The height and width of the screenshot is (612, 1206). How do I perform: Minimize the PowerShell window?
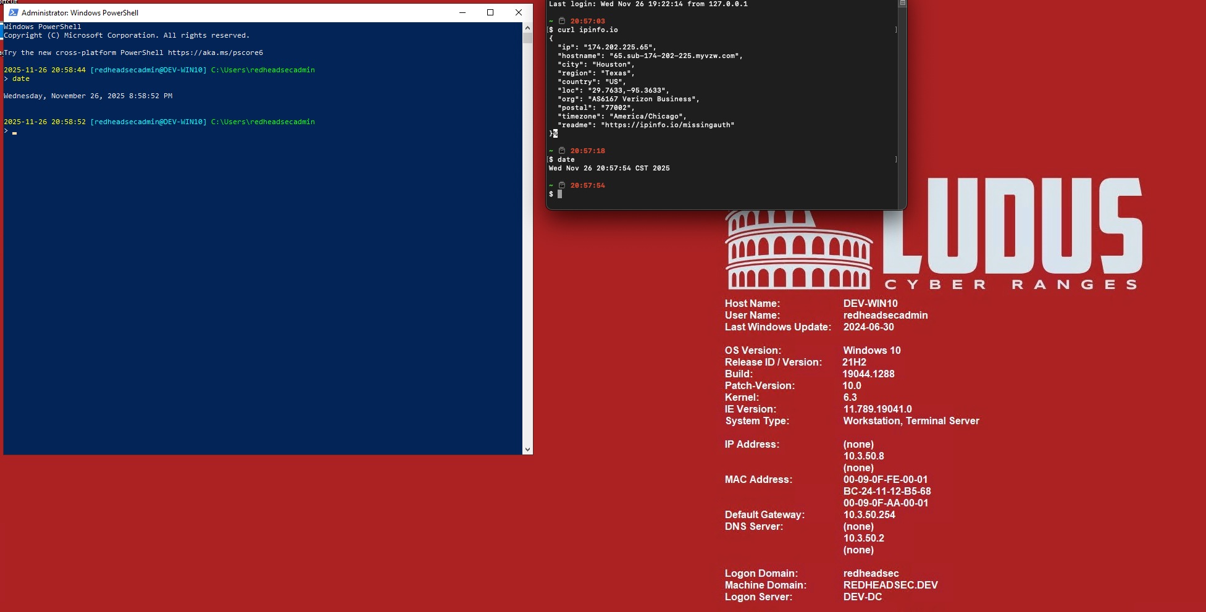(x=462, y=12)
